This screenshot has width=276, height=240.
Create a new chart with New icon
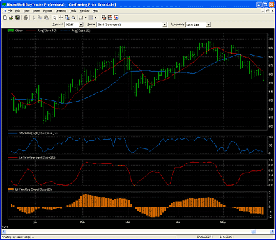pyautogui.click(x=5, y=18)
